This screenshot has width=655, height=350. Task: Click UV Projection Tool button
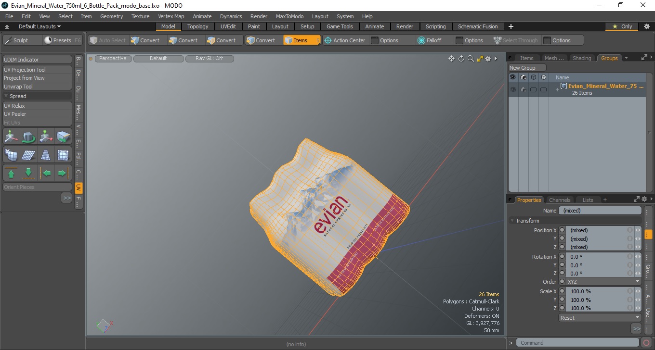point(37,70)
